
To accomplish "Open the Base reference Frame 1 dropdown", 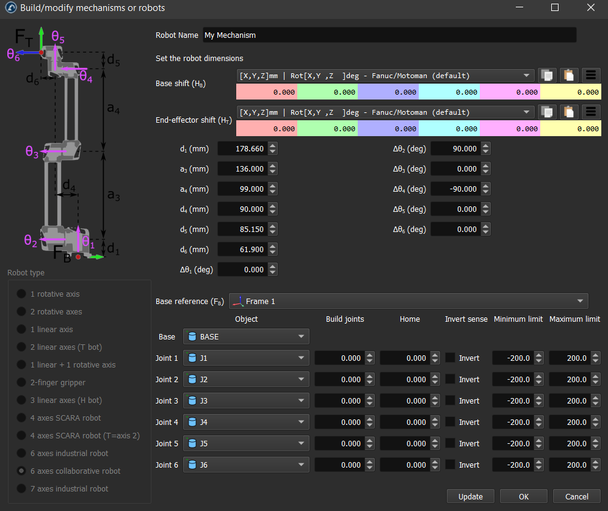I will (408, 302).
